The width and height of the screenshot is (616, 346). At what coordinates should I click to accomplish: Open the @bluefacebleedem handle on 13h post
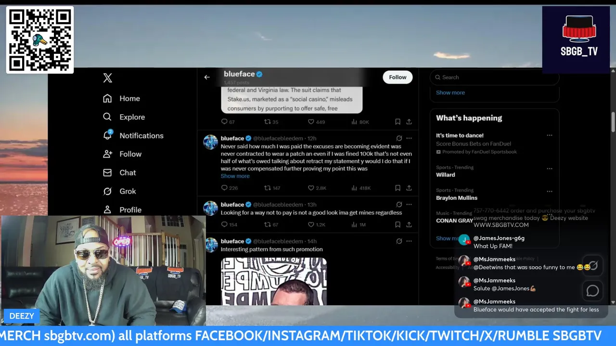coord(278,205)
